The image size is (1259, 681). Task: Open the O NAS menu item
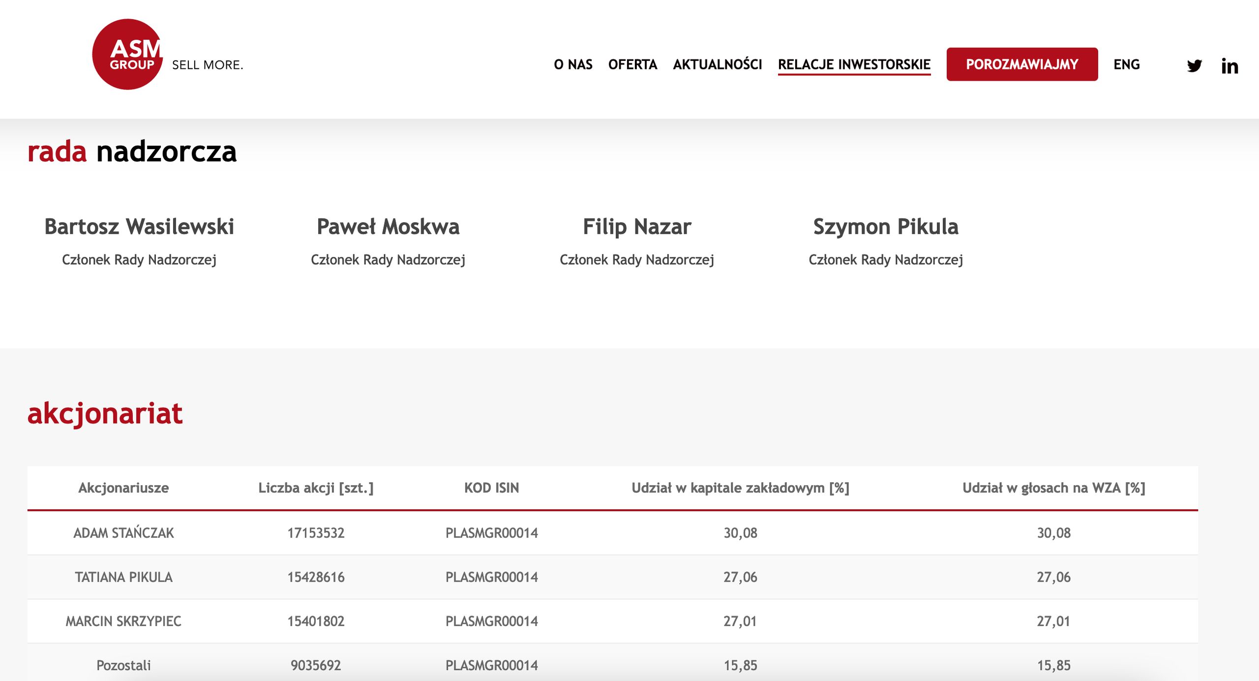(x=573, y=64)
